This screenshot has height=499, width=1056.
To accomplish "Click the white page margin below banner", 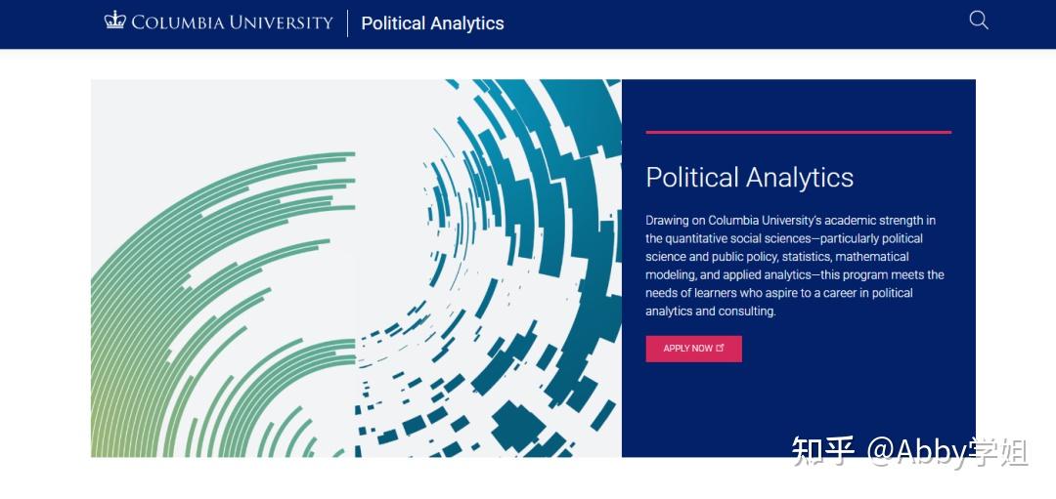I will [x=489, y=478].
